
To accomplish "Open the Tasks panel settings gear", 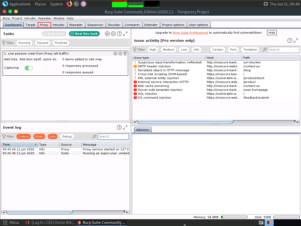I will [x=113, y=34].
